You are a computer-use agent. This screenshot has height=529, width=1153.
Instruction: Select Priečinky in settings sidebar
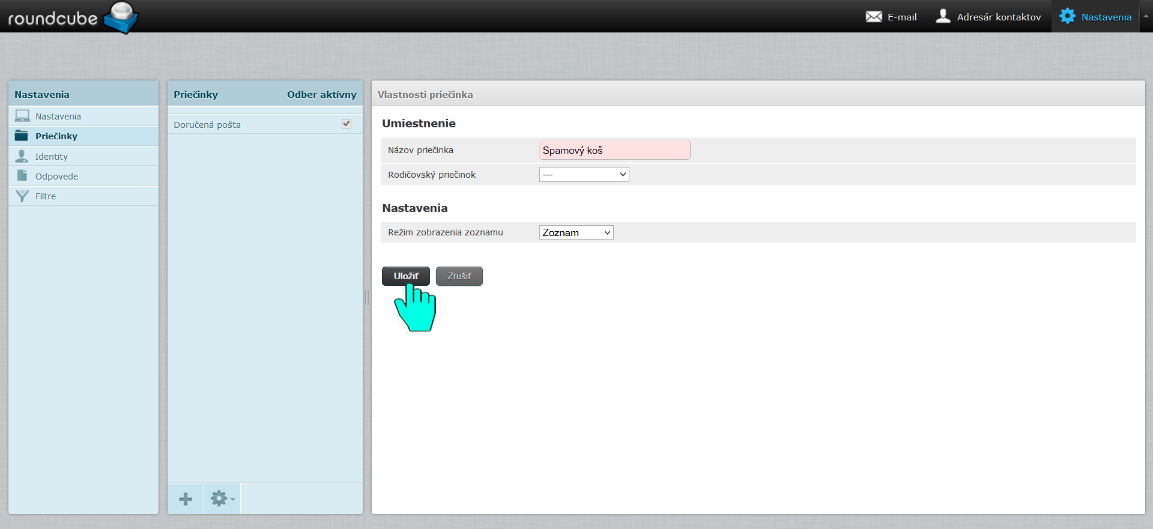(56, 136)
